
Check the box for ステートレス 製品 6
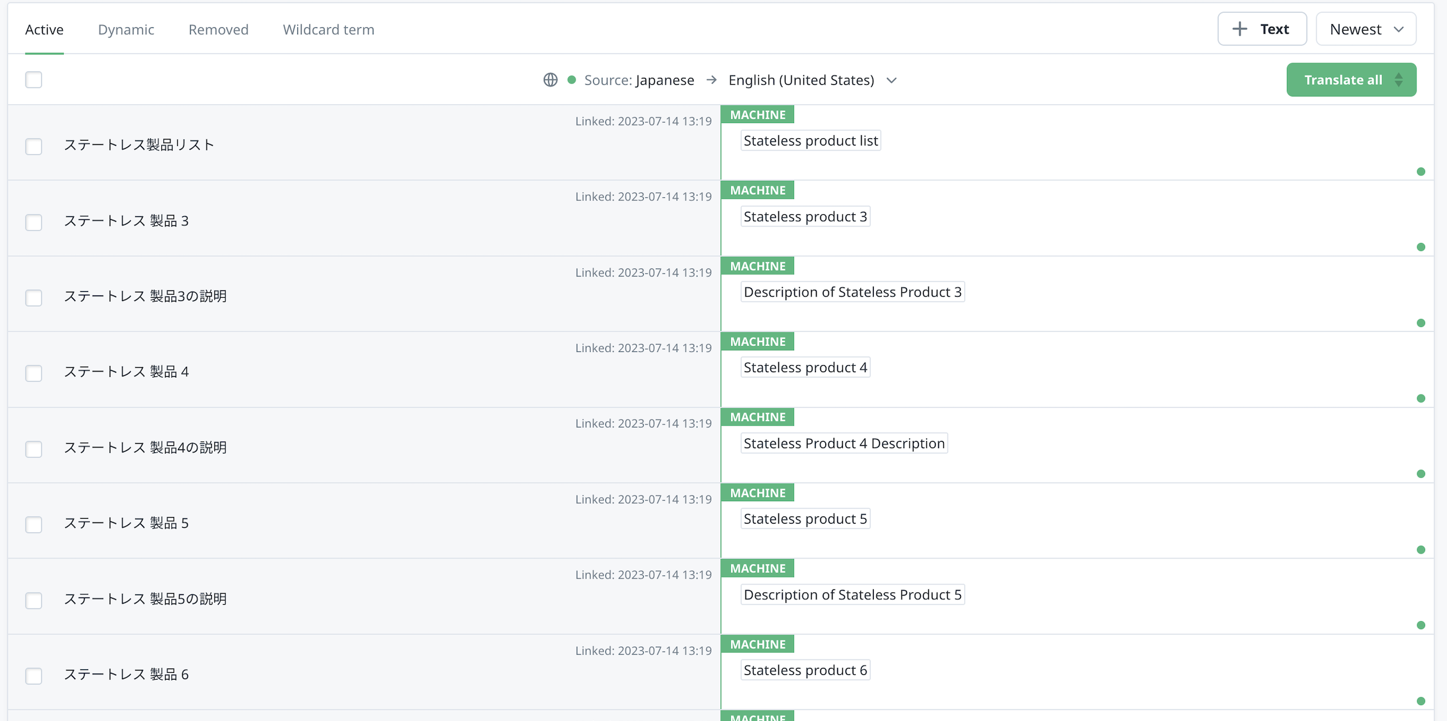(x=33, y=676)
